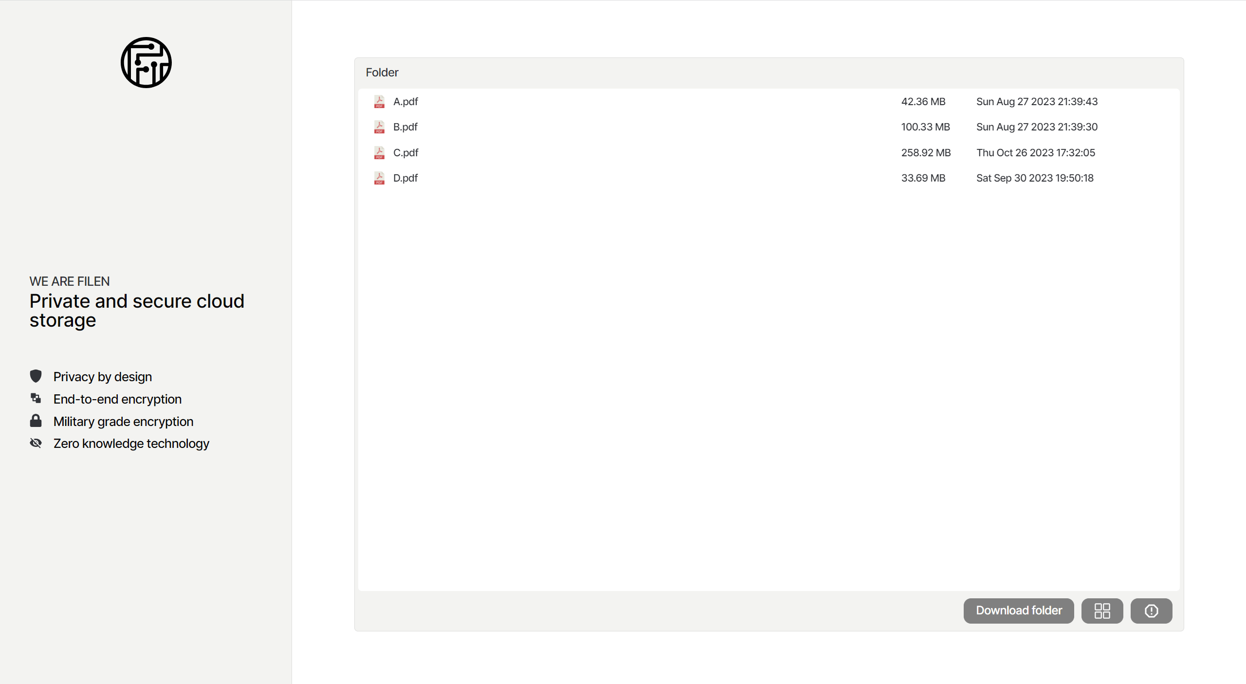
Task: Open the file D.pdf
Action: (405, 178)
